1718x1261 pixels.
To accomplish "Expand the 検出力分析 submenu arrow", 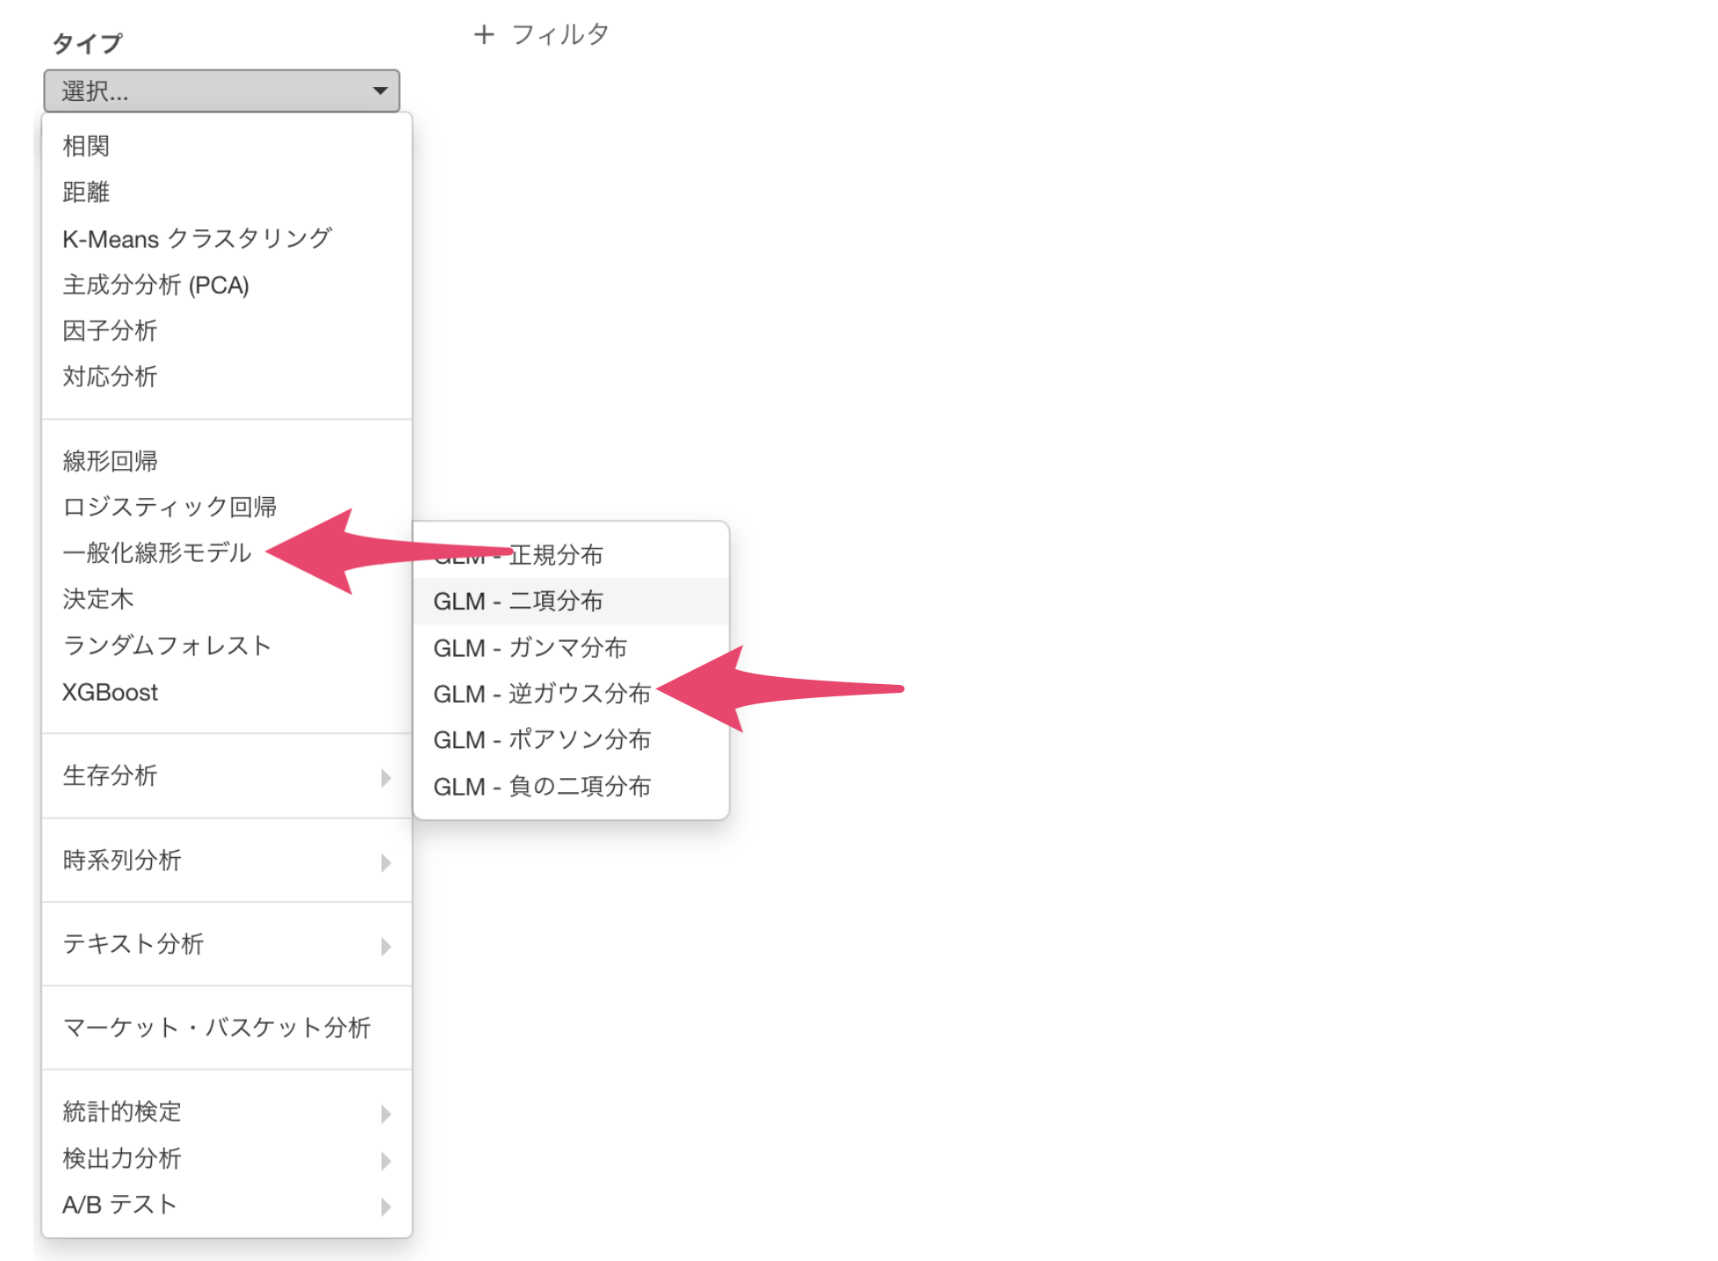I will click(x=386, y=1160).
